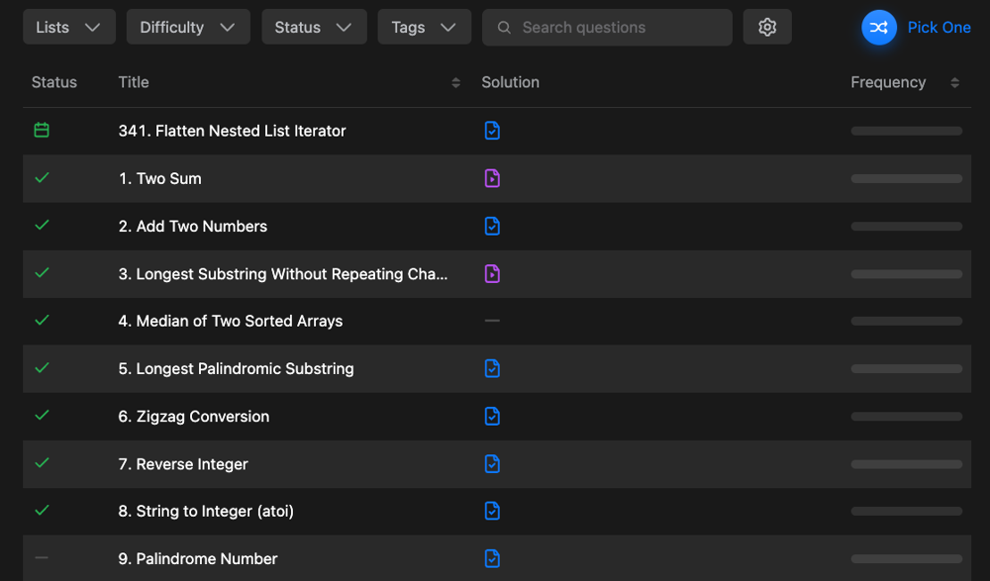Screen dimensions: 990x581
Task: Click the solved checkmark for Reverse Integer
Action: pyautogui.click(x=42, y=463)
